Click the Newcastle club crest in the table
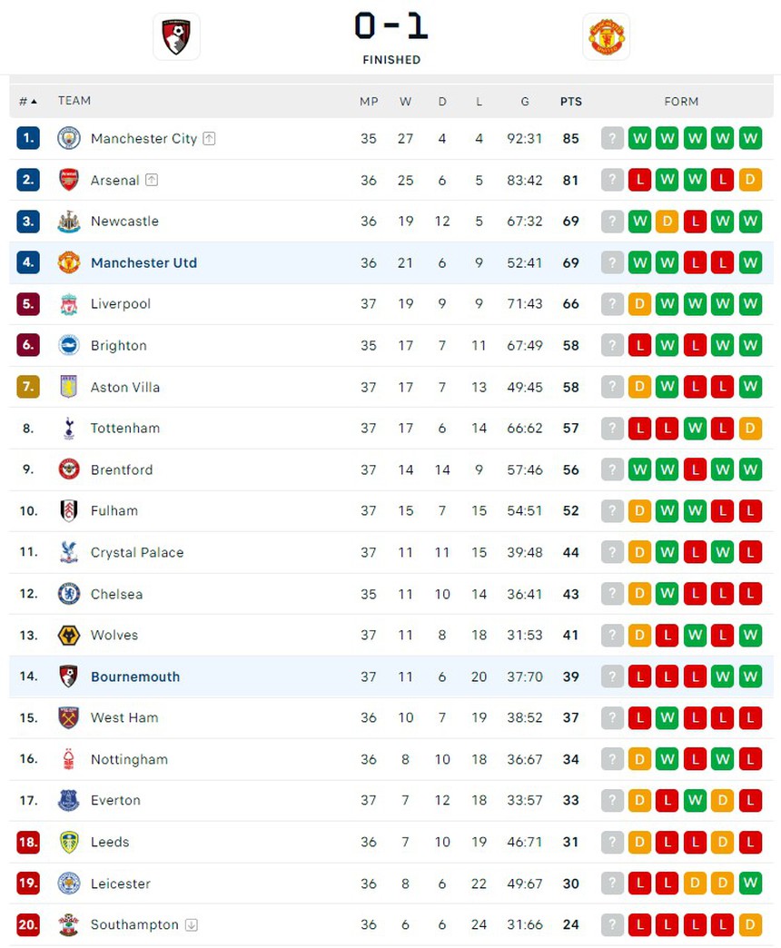This screenshot has width=781, height=948. tap(69, 222)
